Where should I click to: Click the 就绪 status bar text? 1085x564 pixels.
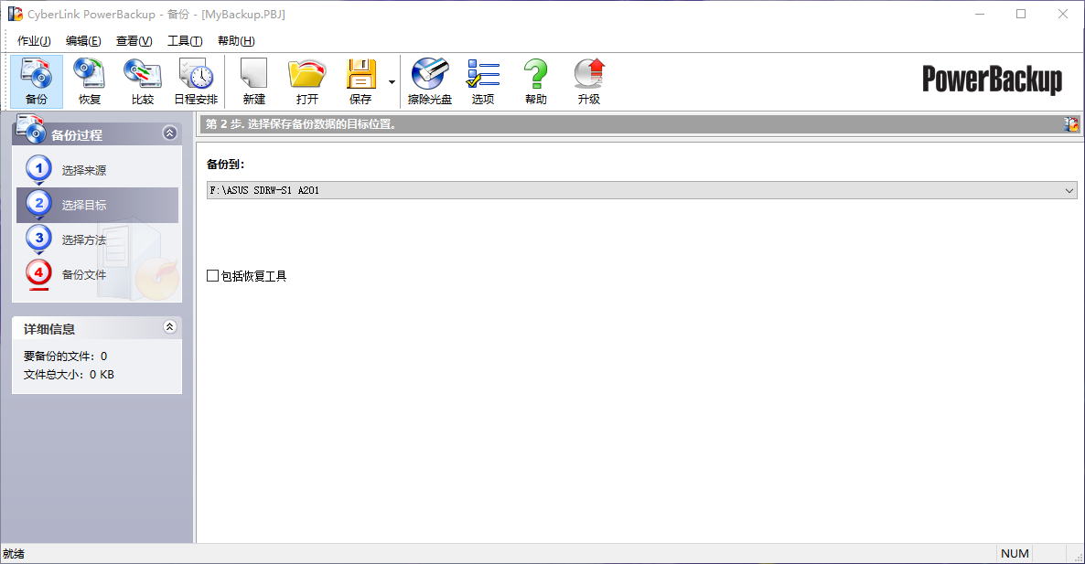pyautogui.click(x=14, y=554)
